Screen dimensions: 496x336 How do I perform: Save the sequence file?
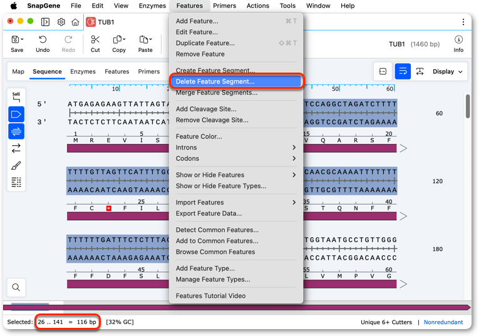[x=17, y=44]
